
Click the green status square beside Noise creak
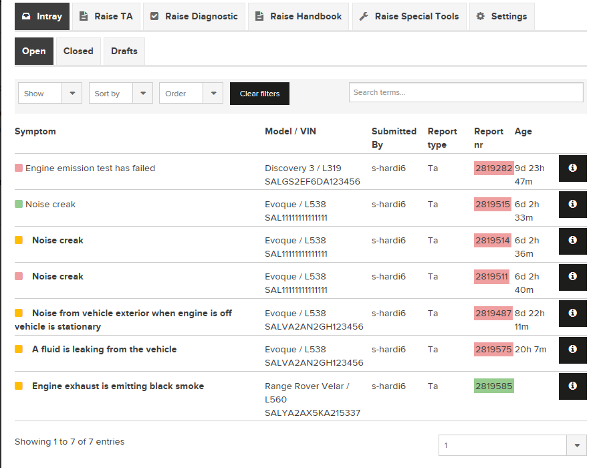[19, 204]
